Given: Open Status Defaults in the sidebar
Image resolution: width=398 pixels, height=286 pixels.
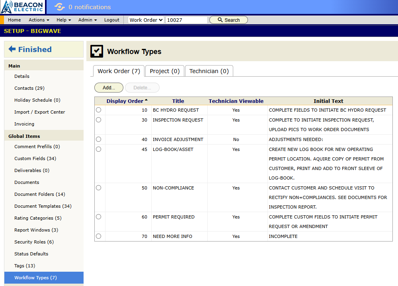Looking at the screenshot, I should click(31, 253).
